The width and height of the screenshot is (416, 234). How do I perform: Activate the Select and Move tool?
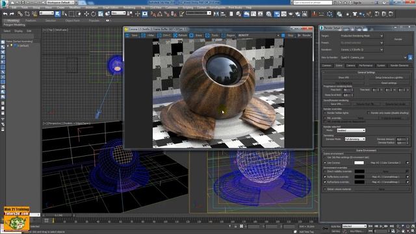pyautogui.click(x=86, y=14)
